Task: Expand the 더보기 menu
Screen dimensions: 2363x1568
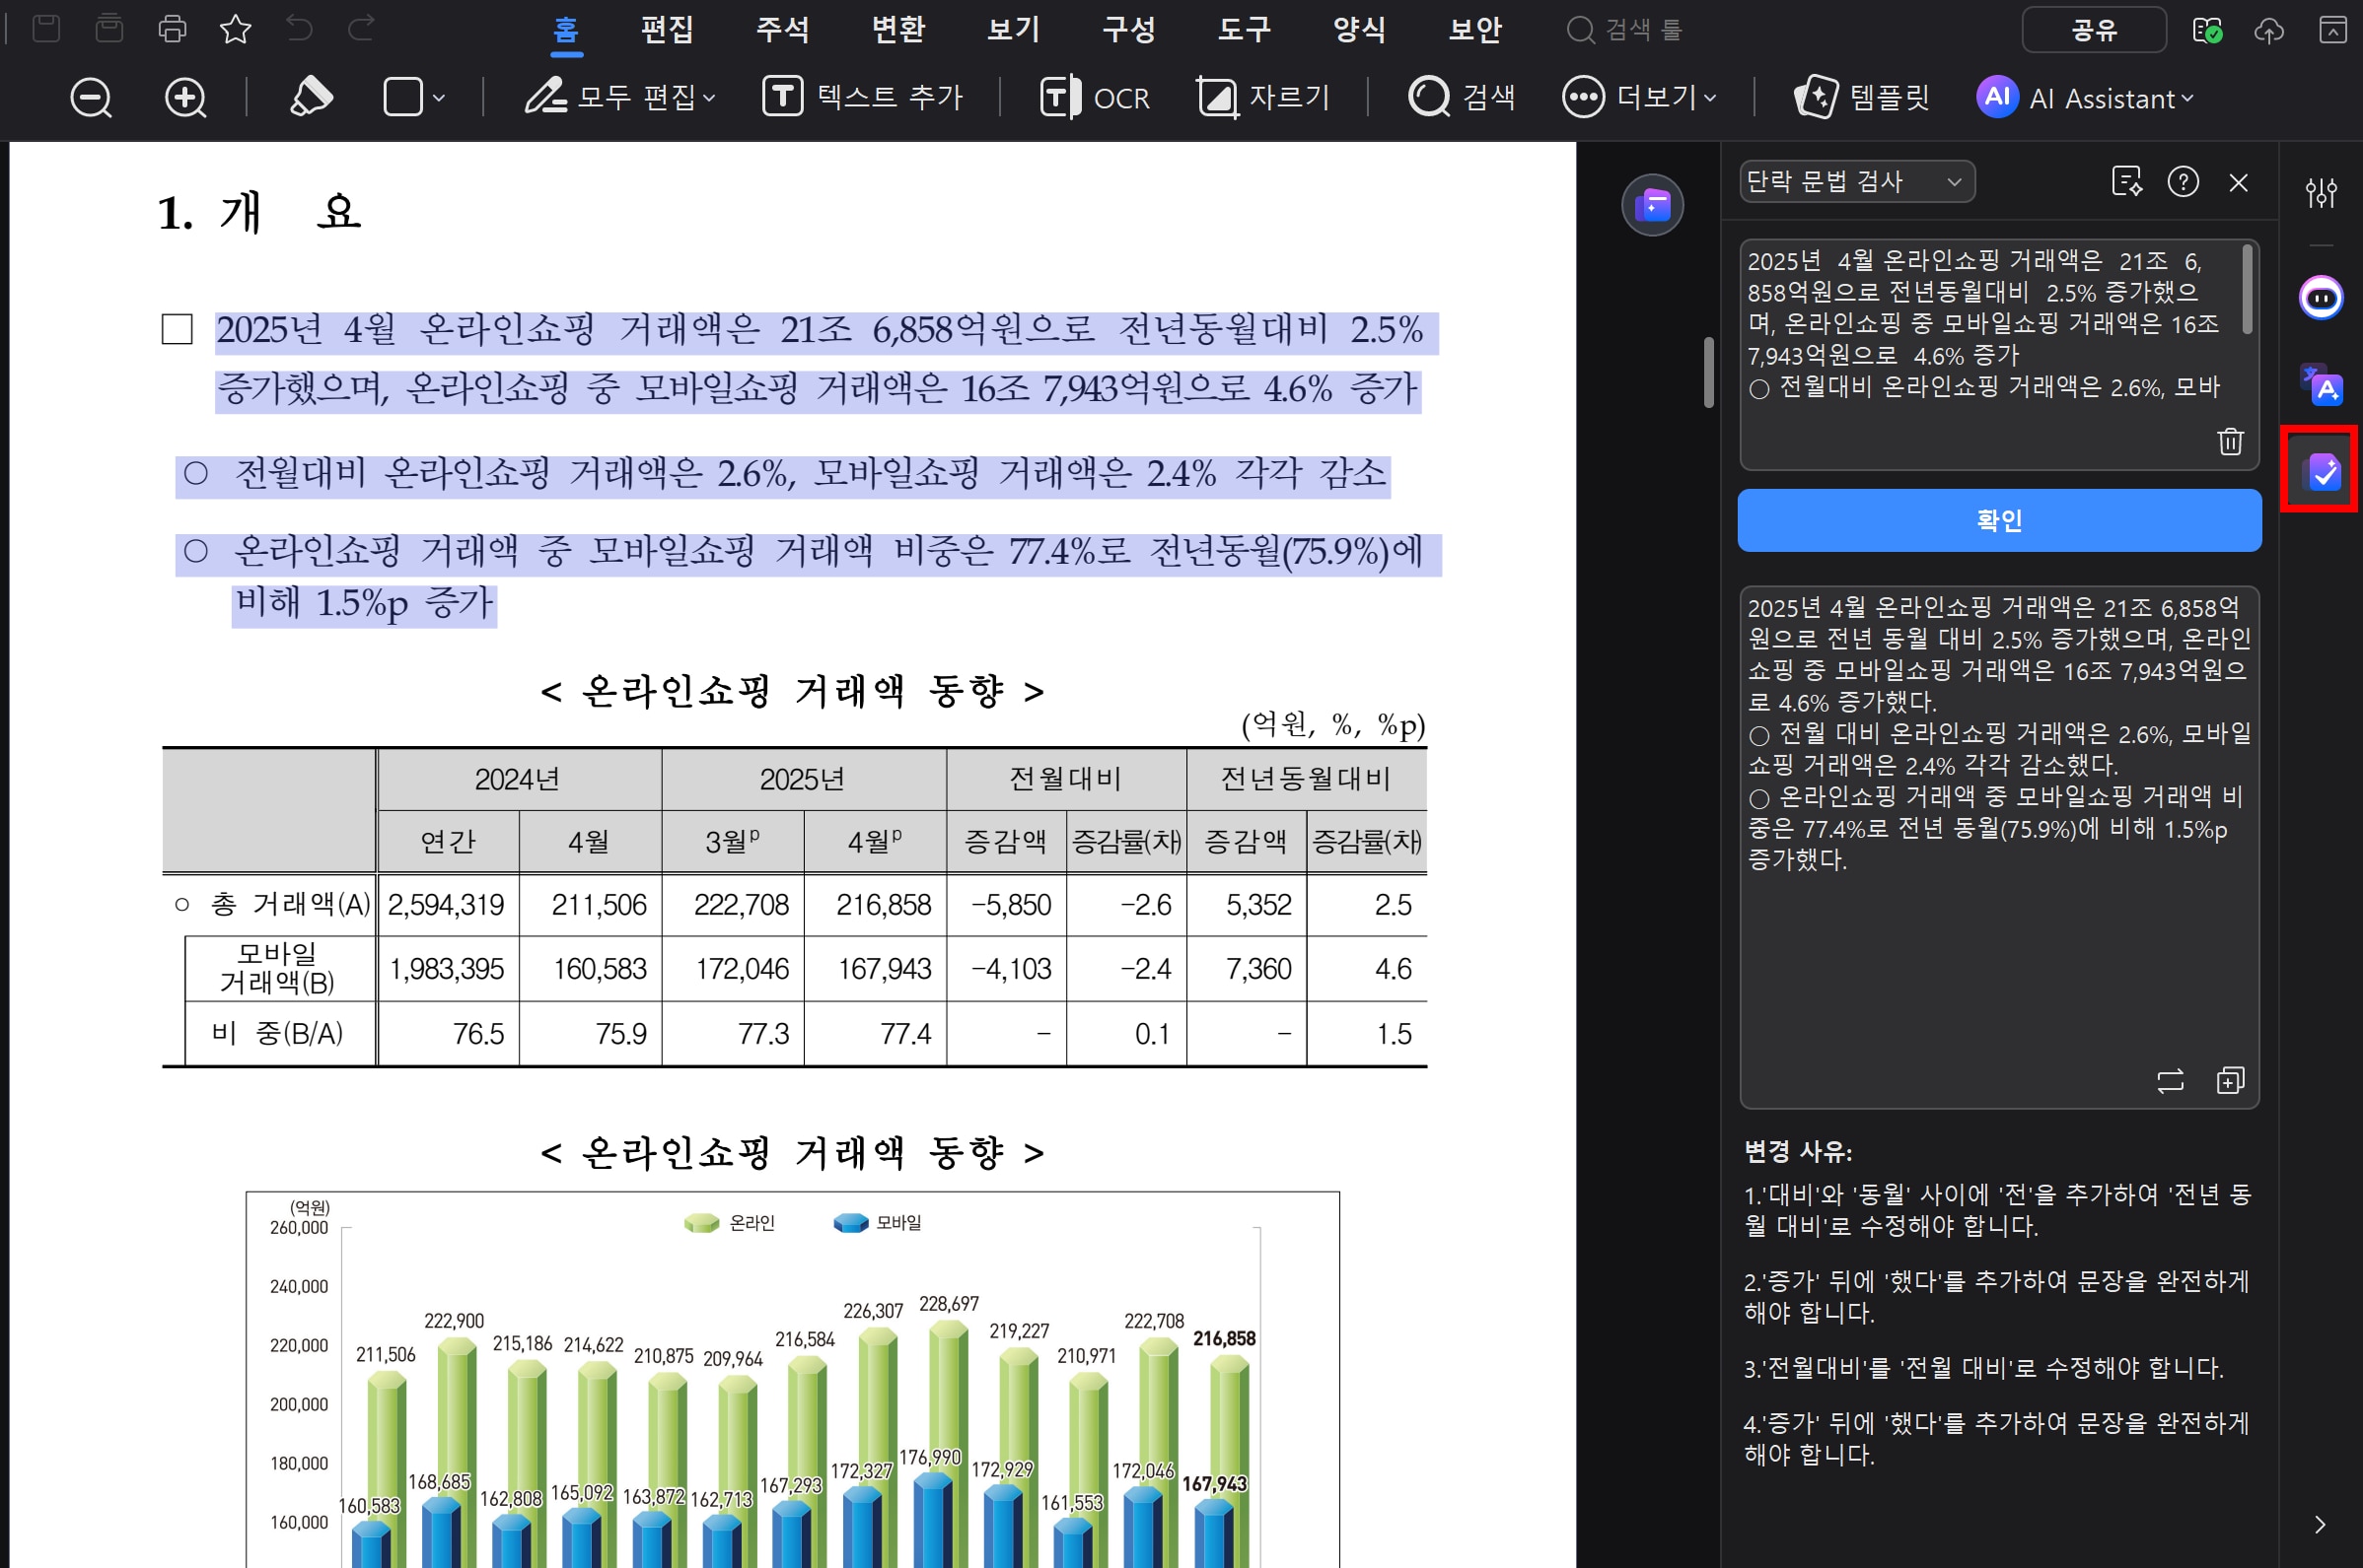Action: (1639, 97)
